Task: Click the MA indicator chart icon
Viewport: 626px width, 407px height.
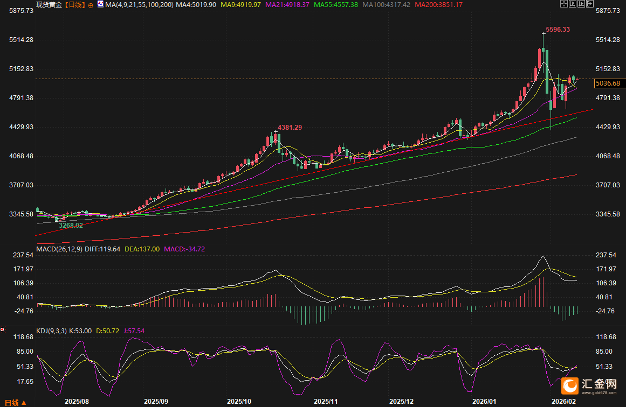Action: click(x=100, y=4)
